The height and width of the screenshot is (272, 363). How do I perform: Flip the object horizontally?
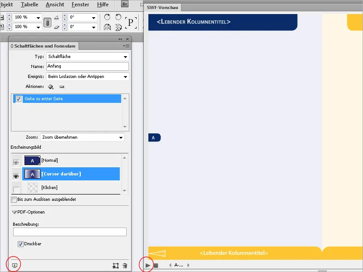(107, 27)
